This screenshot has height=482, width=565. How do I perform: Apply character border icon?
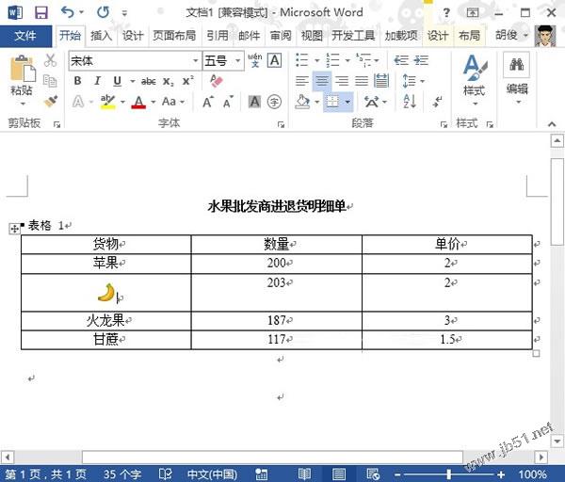[x=275, y=60]
